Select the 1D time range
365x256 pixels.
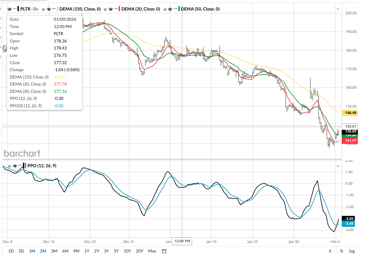[11, 251]
